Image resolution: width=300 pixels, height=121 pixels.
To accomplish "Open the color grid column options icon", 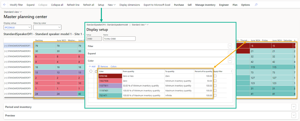I will [x=232, y=71].
